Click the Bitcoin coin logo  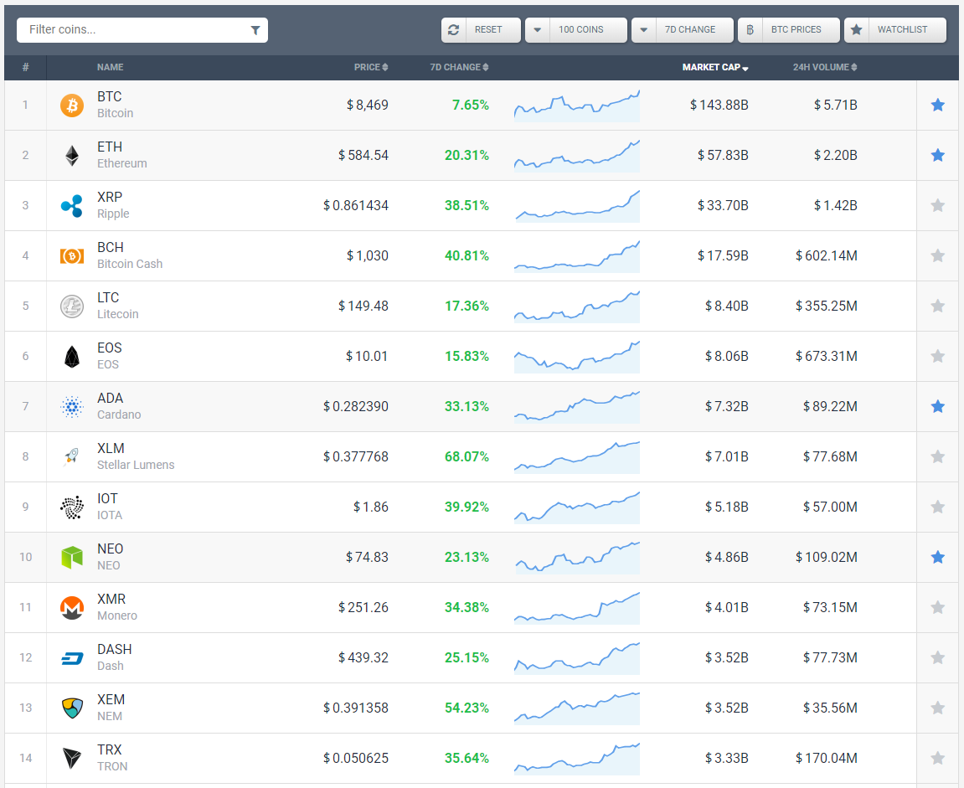[72, 106]
